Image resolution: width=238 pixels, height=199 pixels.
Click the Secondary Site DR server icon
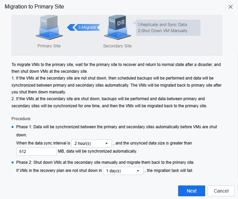pyautogui.click(x=118, y=27)
